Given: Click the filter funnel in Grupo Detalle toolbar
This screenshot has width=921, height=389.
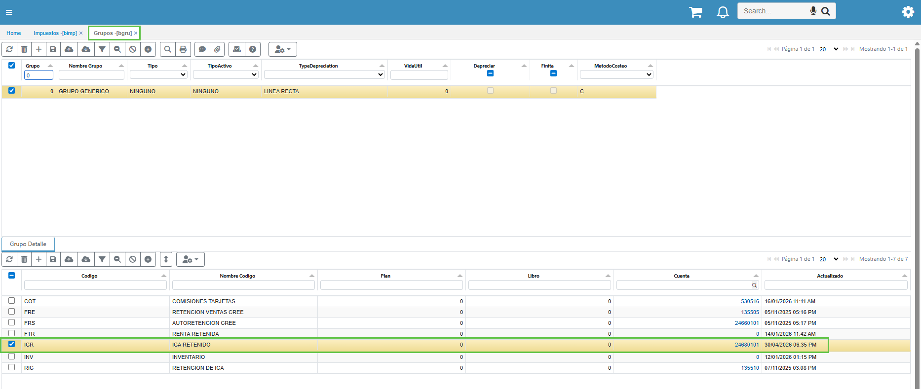Looking at the screenshot, I should pyautogui.click(x=102, y=259).
